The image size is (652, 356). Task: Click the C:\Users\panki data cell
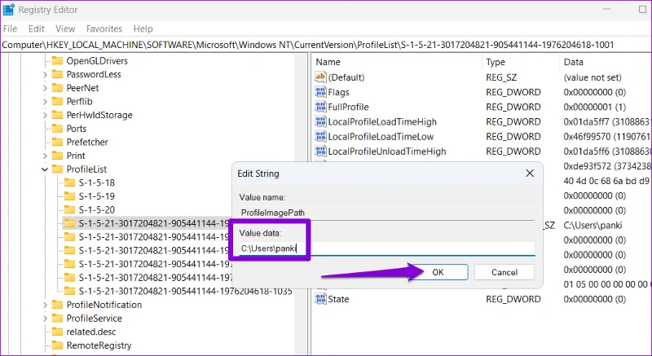click(x=593, y=225)
